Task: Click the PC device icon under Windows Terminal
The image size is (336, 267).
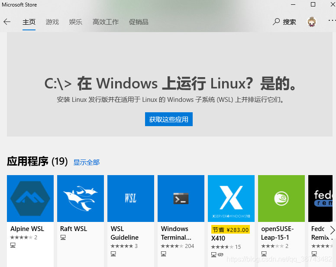Action: (164, 254)
